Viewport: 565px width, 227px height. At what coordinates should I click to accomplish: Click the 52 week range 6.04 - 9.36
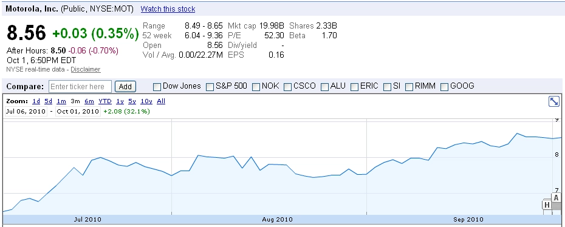coord(204,36)
